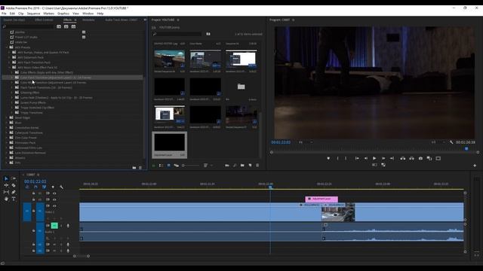The height and width of the screenshot is (271, 483).
Task: Collapse the AKV Presets folder
Action: pos(7,47)
